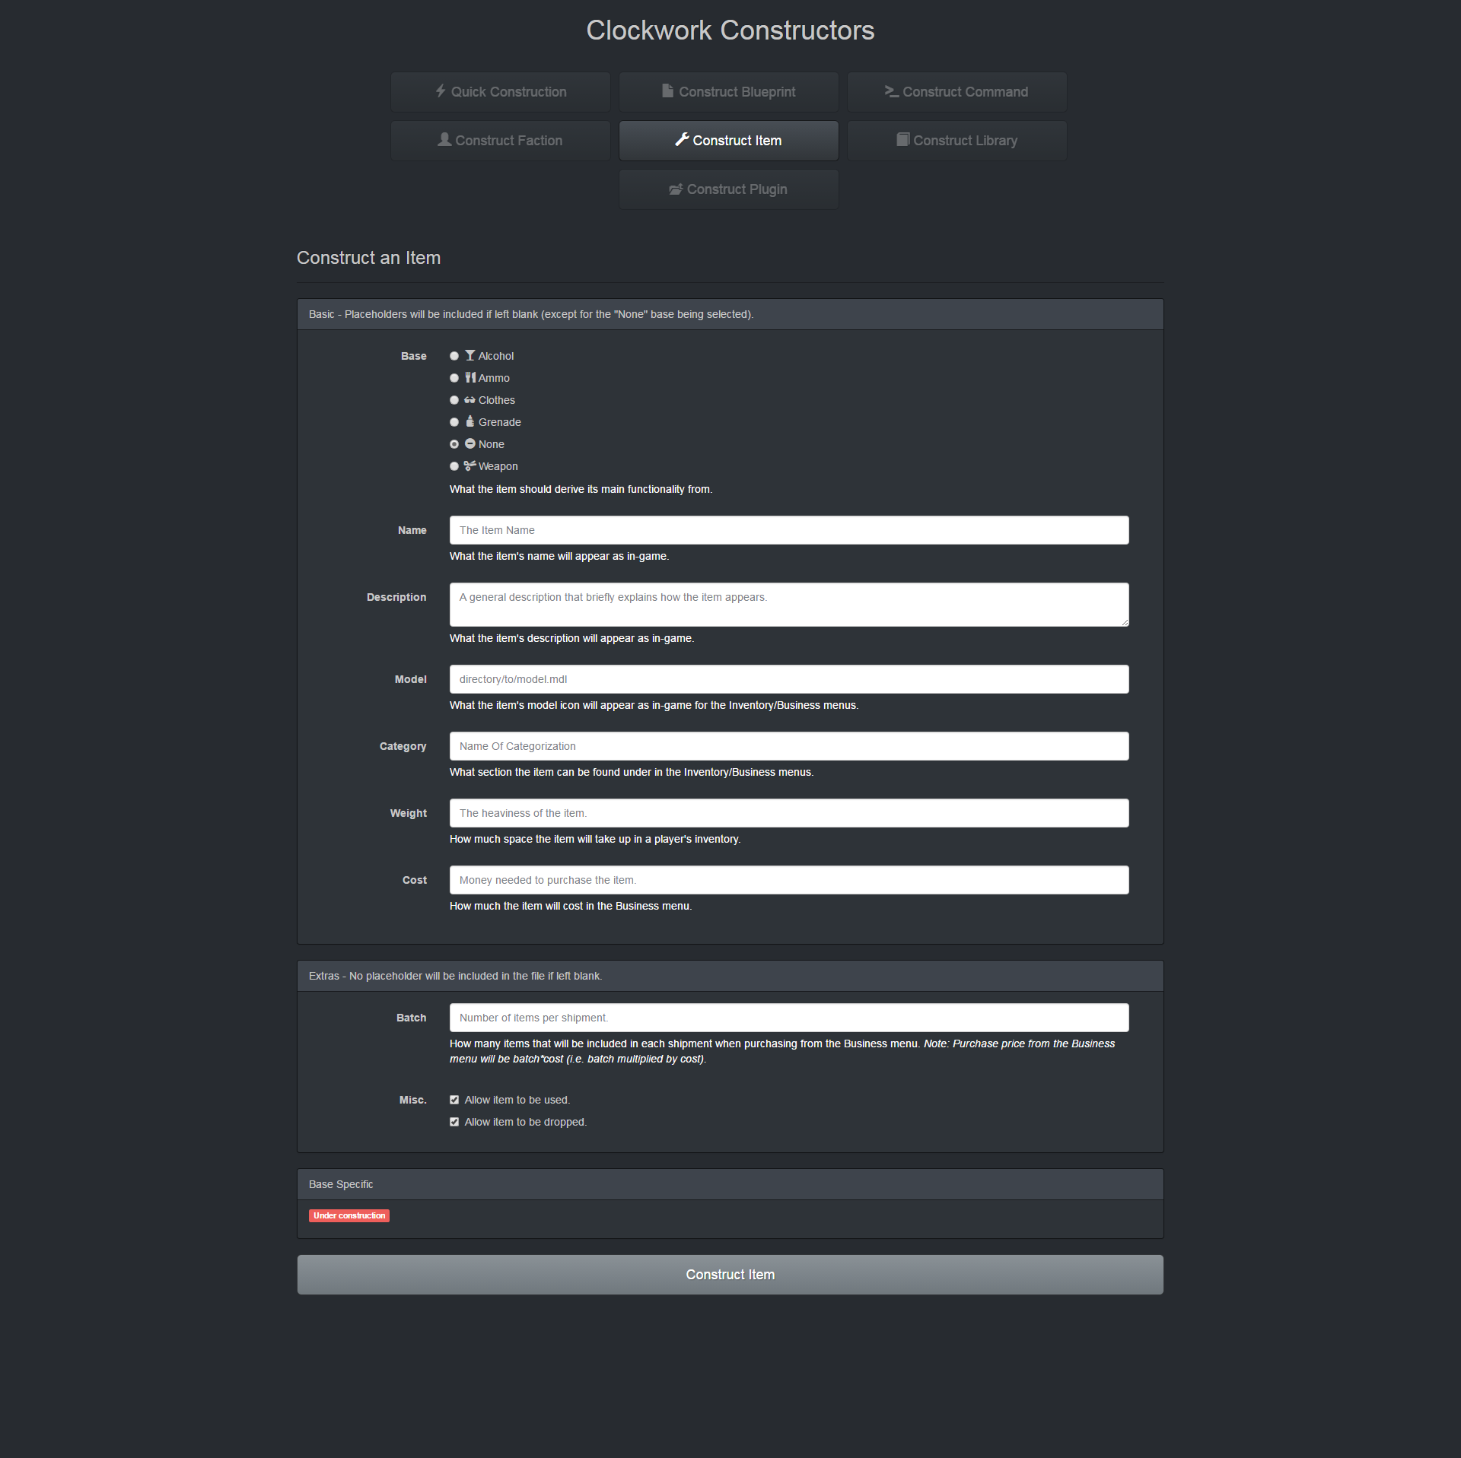
Task: Select the Weapon base radio button
Action: point(454,466)
